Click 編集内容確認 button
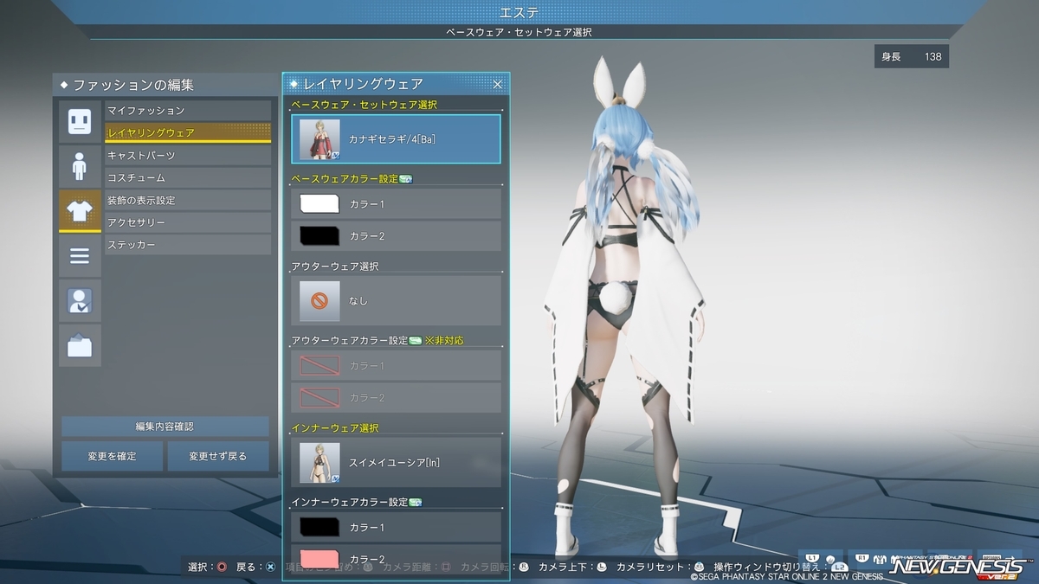The width and height of the screenshot is (1039, 584). 165,427
